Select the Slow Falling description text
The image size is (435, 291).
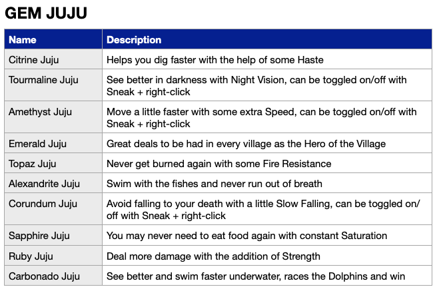click(x=263, y=210)
